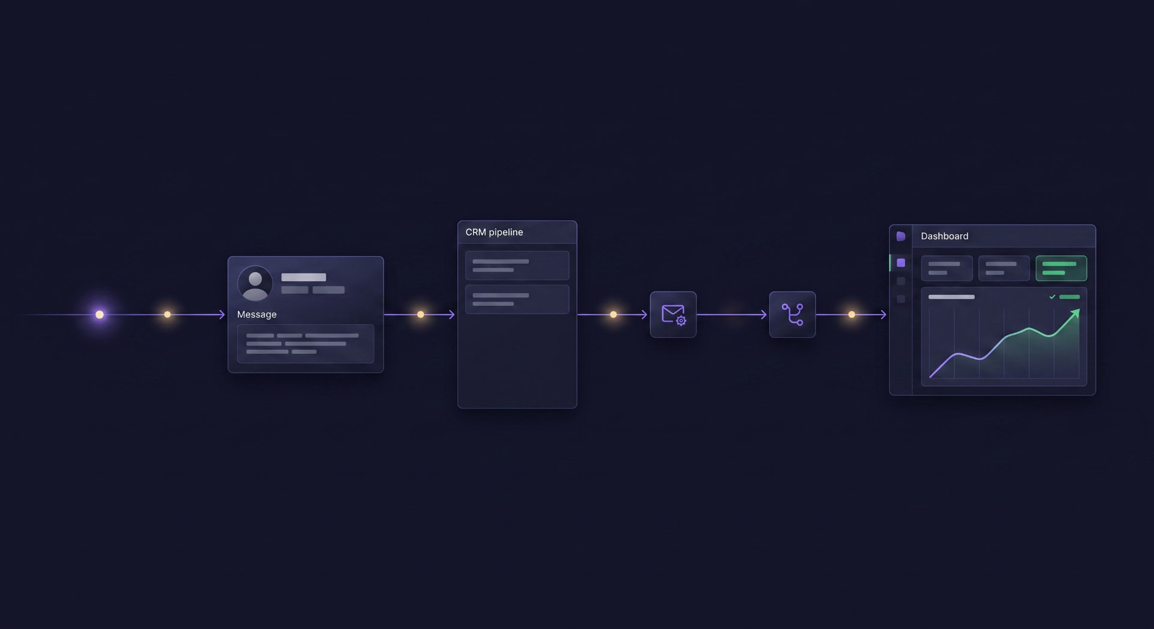
Task: Click the Dashboard title text
Action: click(x=944, y=236)
